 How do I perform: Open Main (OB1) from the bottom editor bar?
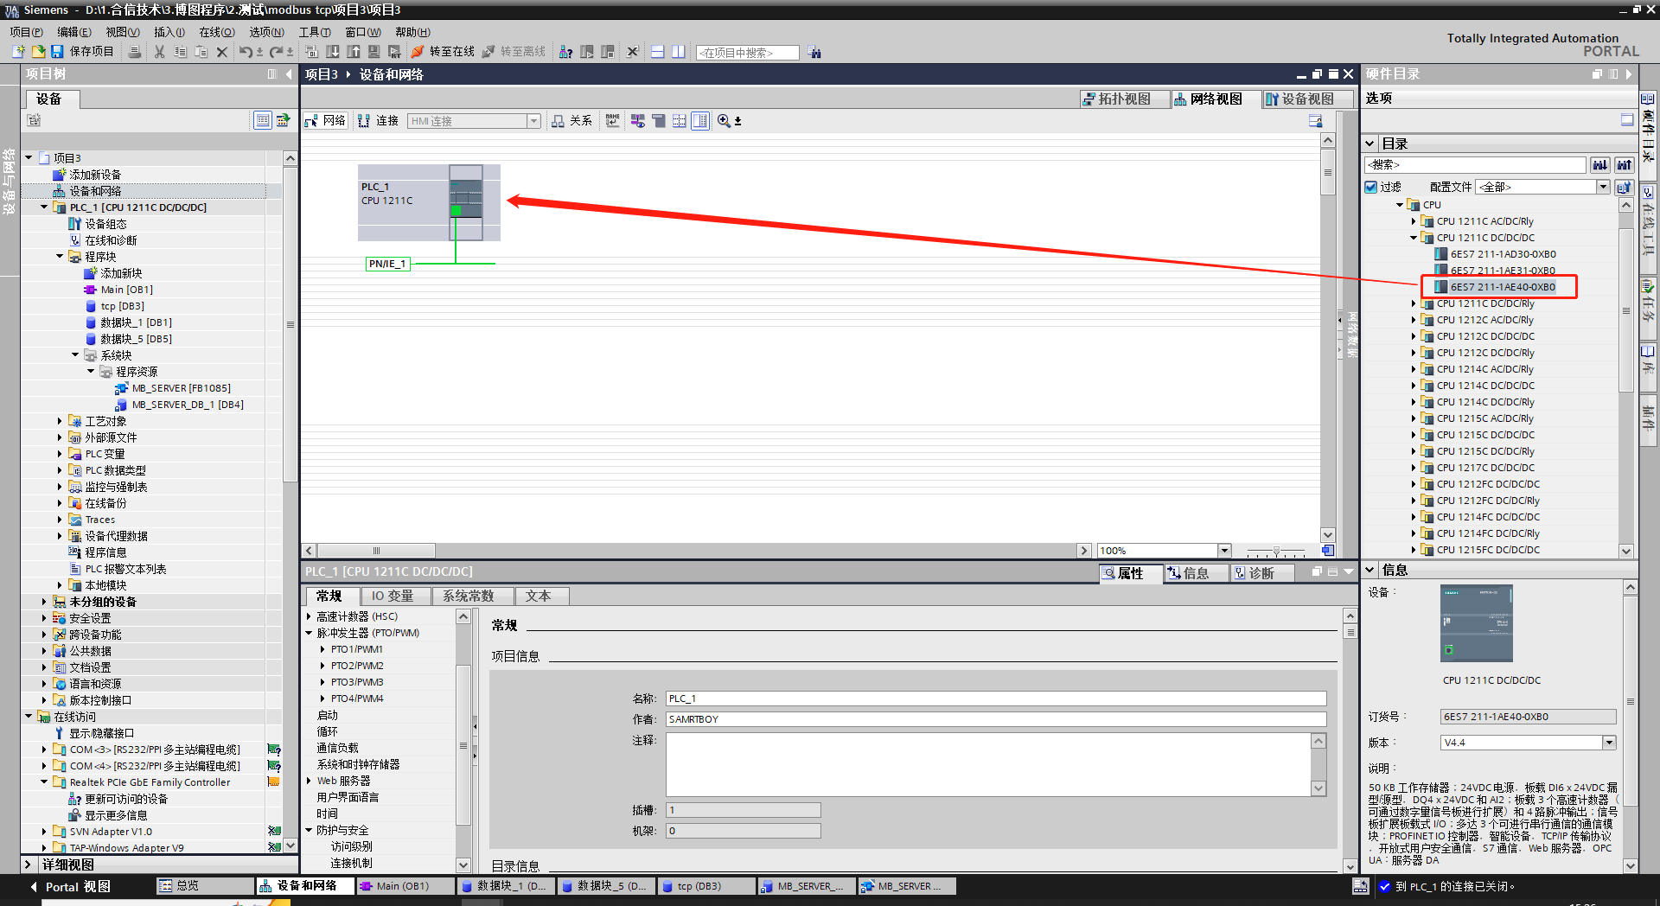(404, 886)
